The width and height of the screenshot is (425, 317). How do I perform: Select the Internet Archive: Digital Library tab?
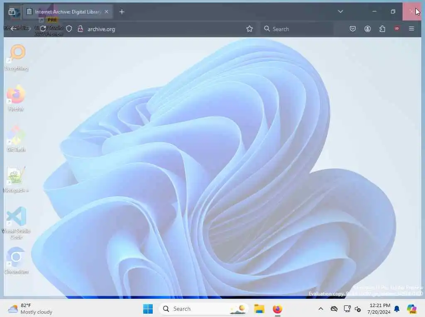68,12
